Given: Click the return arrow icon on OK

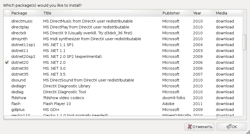Looking at the screenshot, I should [229, 126].
